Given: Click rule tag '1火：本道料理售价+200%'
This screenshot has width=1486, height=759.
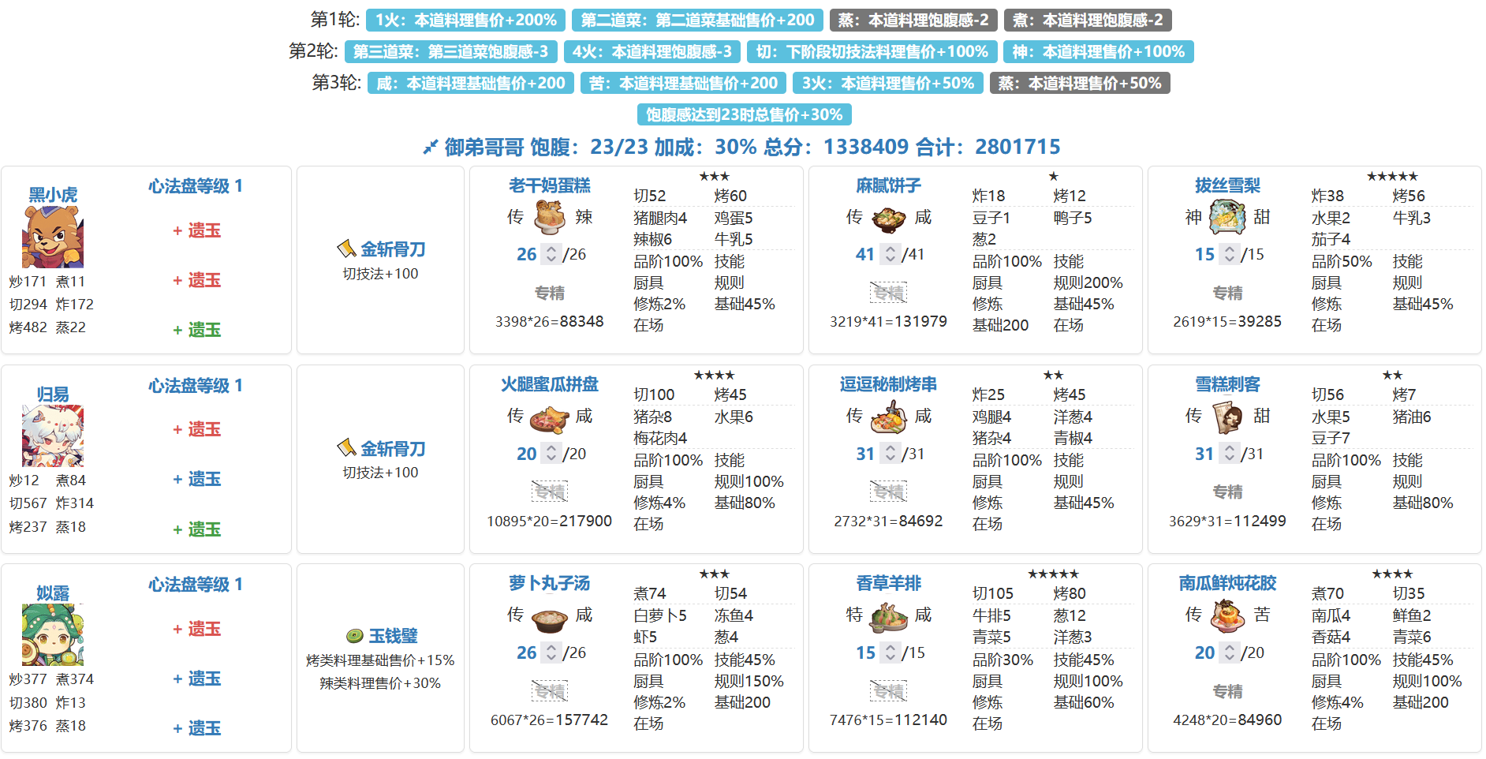Looking at the screenshot, I should point(466,20).
